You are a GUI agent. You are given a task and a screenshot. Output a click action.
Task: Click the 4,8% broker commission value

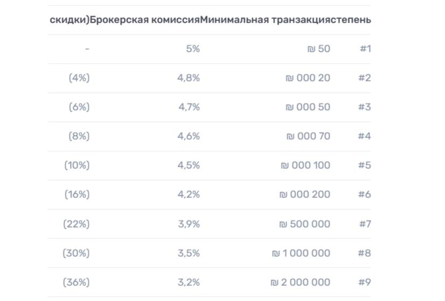coord(189,78)
